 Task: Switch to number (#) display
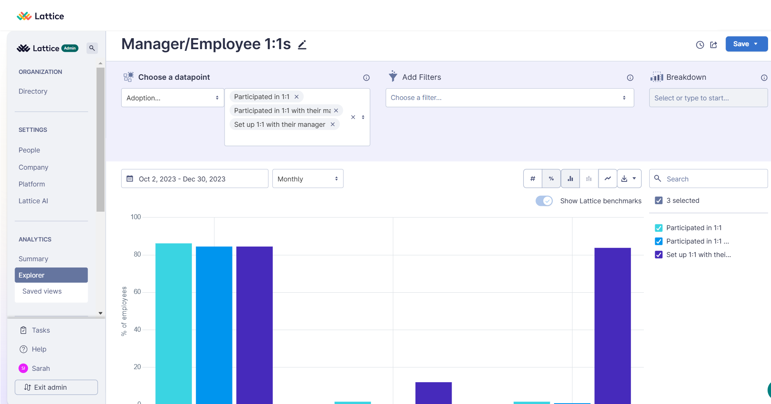pos(533,178)
